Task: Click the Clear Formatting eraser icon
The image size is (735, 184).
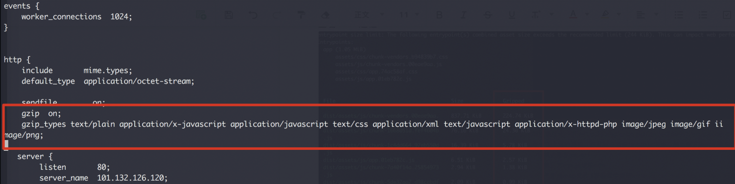Action: pyautogui.click(x=325, y=15)
